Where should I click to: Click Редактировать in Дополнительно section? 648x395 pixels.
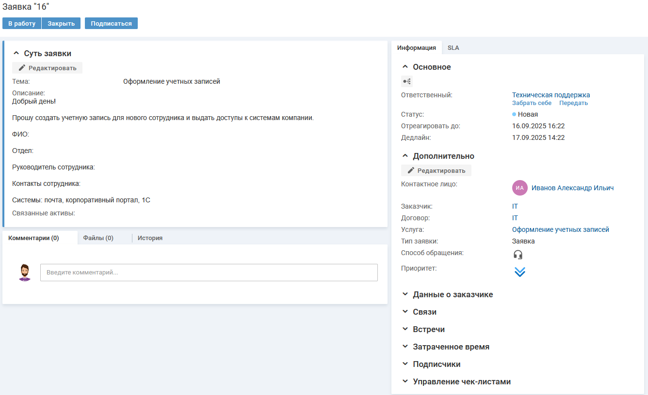436,170
